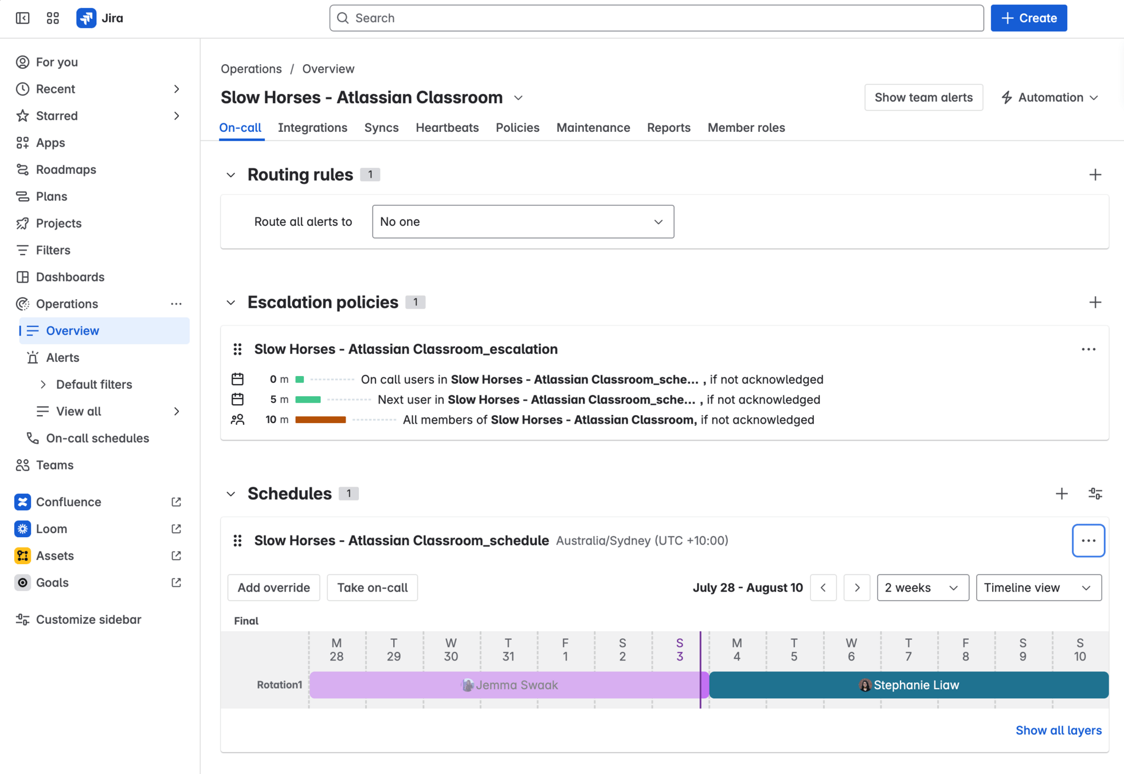Screen dimensions: 1124x774
Task: Click the add routing rule plus icon
Action: pos(1095,175)
